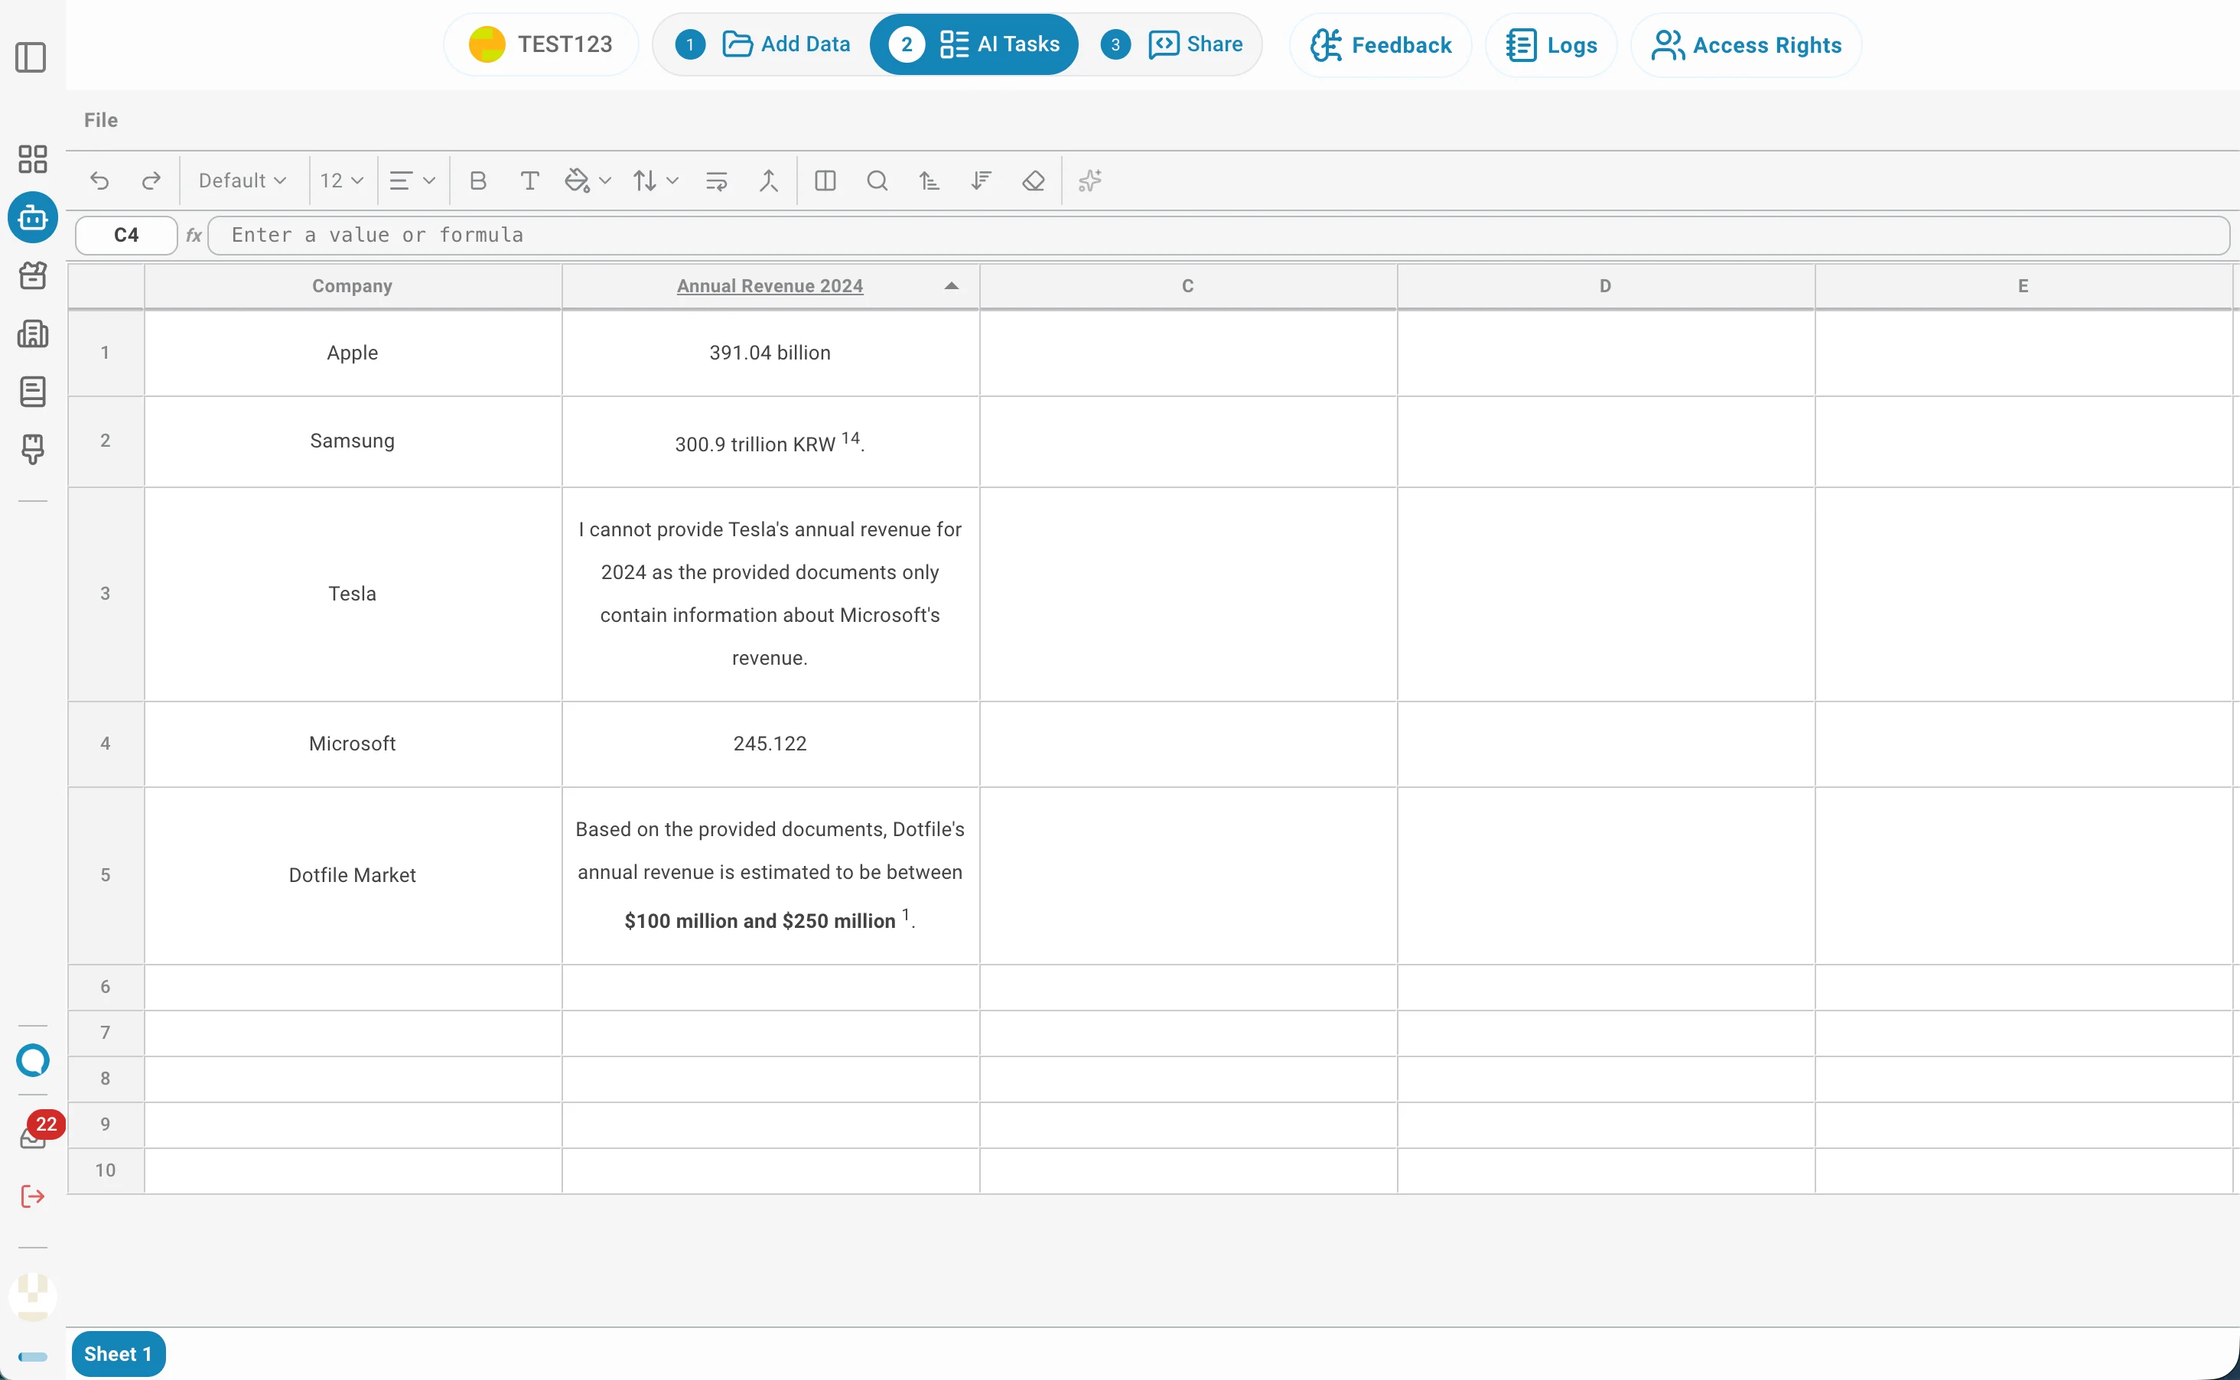Click the formula input field
Viewport: 2240px width, 1380px height.
click(1219, 236)
